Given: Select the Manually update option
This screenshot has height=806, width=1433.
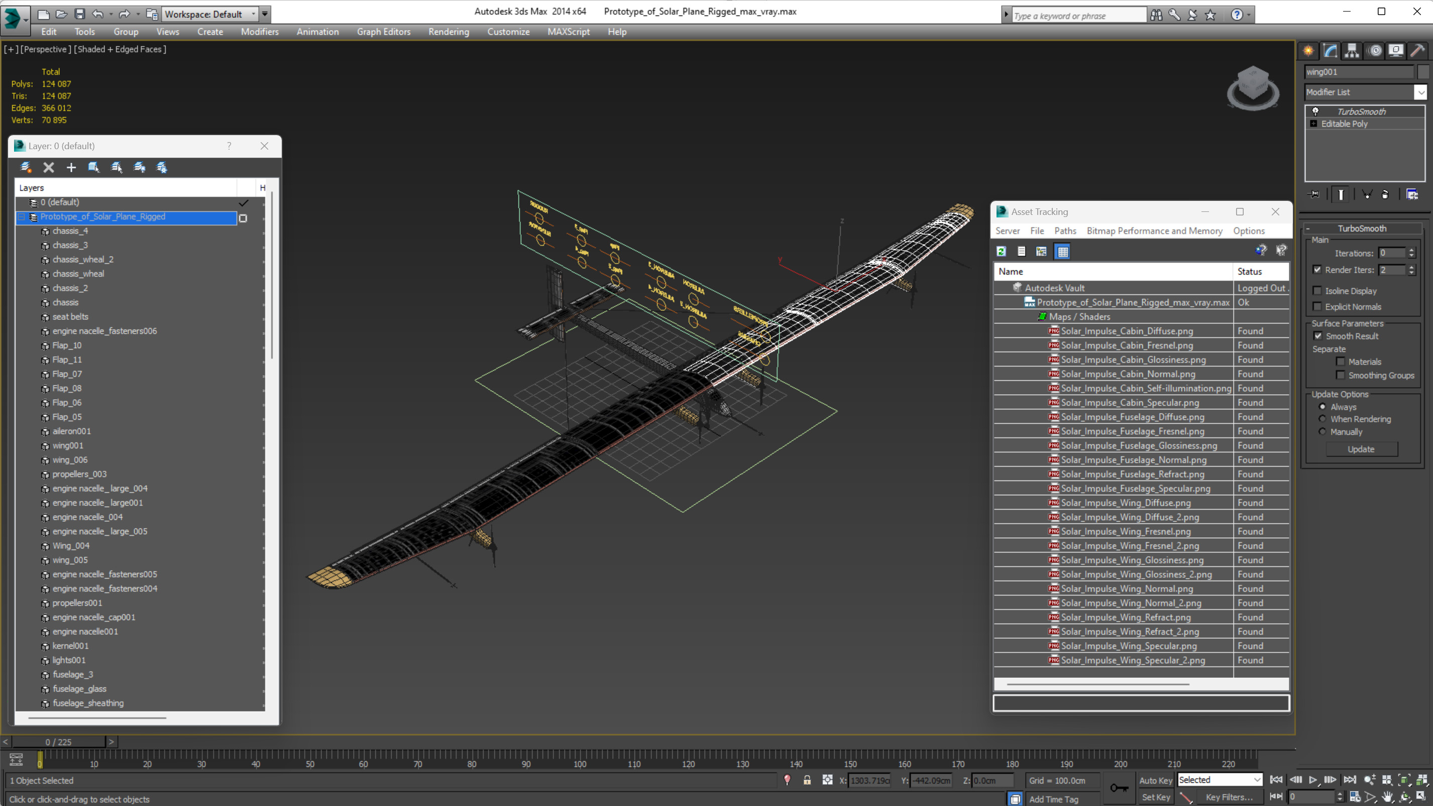Looking at the screenshot, I should [1322, 432].
